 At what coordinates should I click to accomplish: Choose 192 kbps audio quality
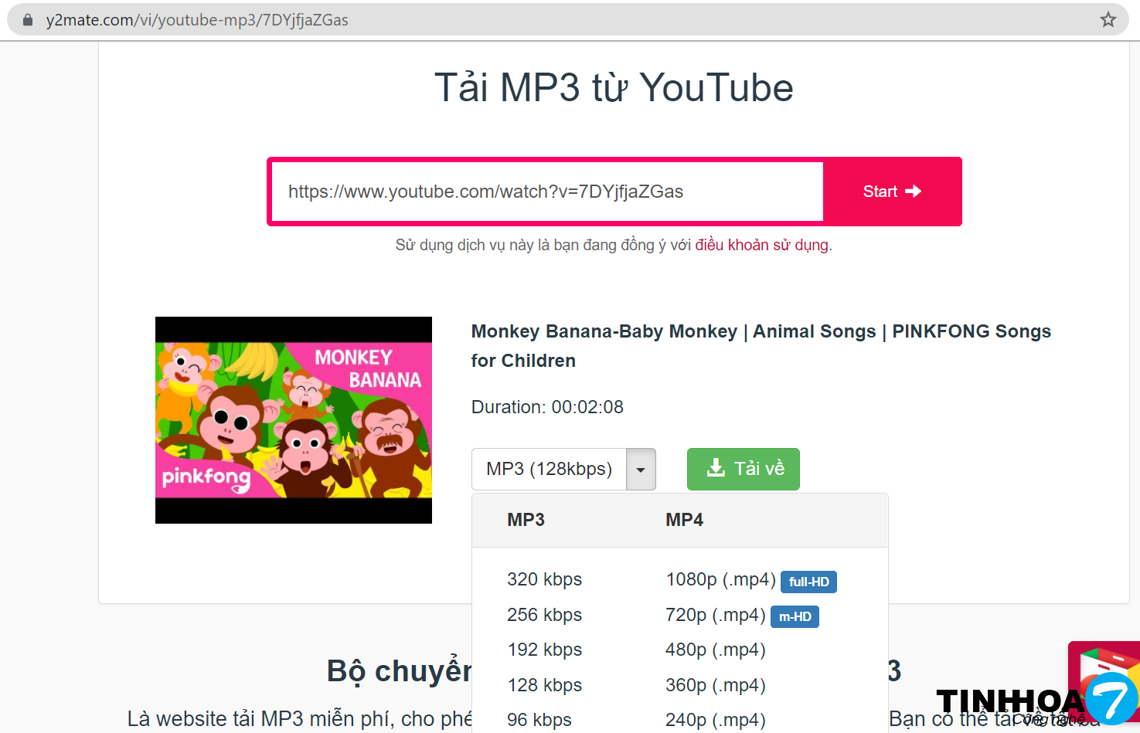(x=544, y=650)
